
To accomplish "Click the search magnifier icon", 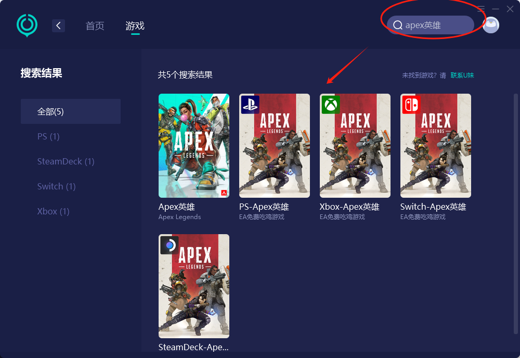I will click(x=398, y=25).
